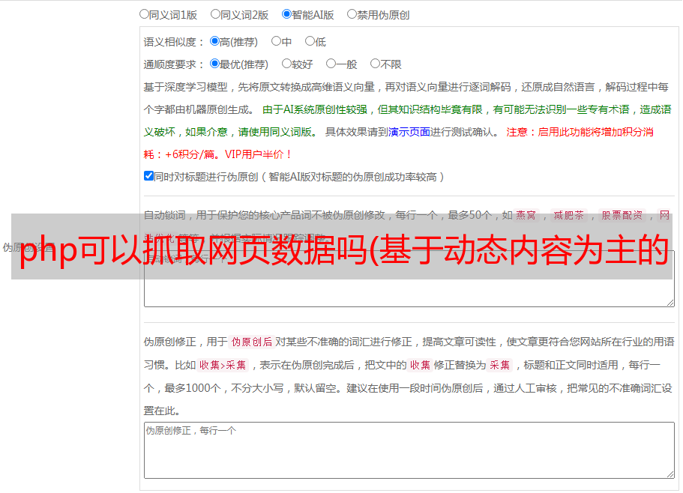The image size is (683, 493).
Task: Select the 同义词1版 radio option
Action: pos(144,14)
